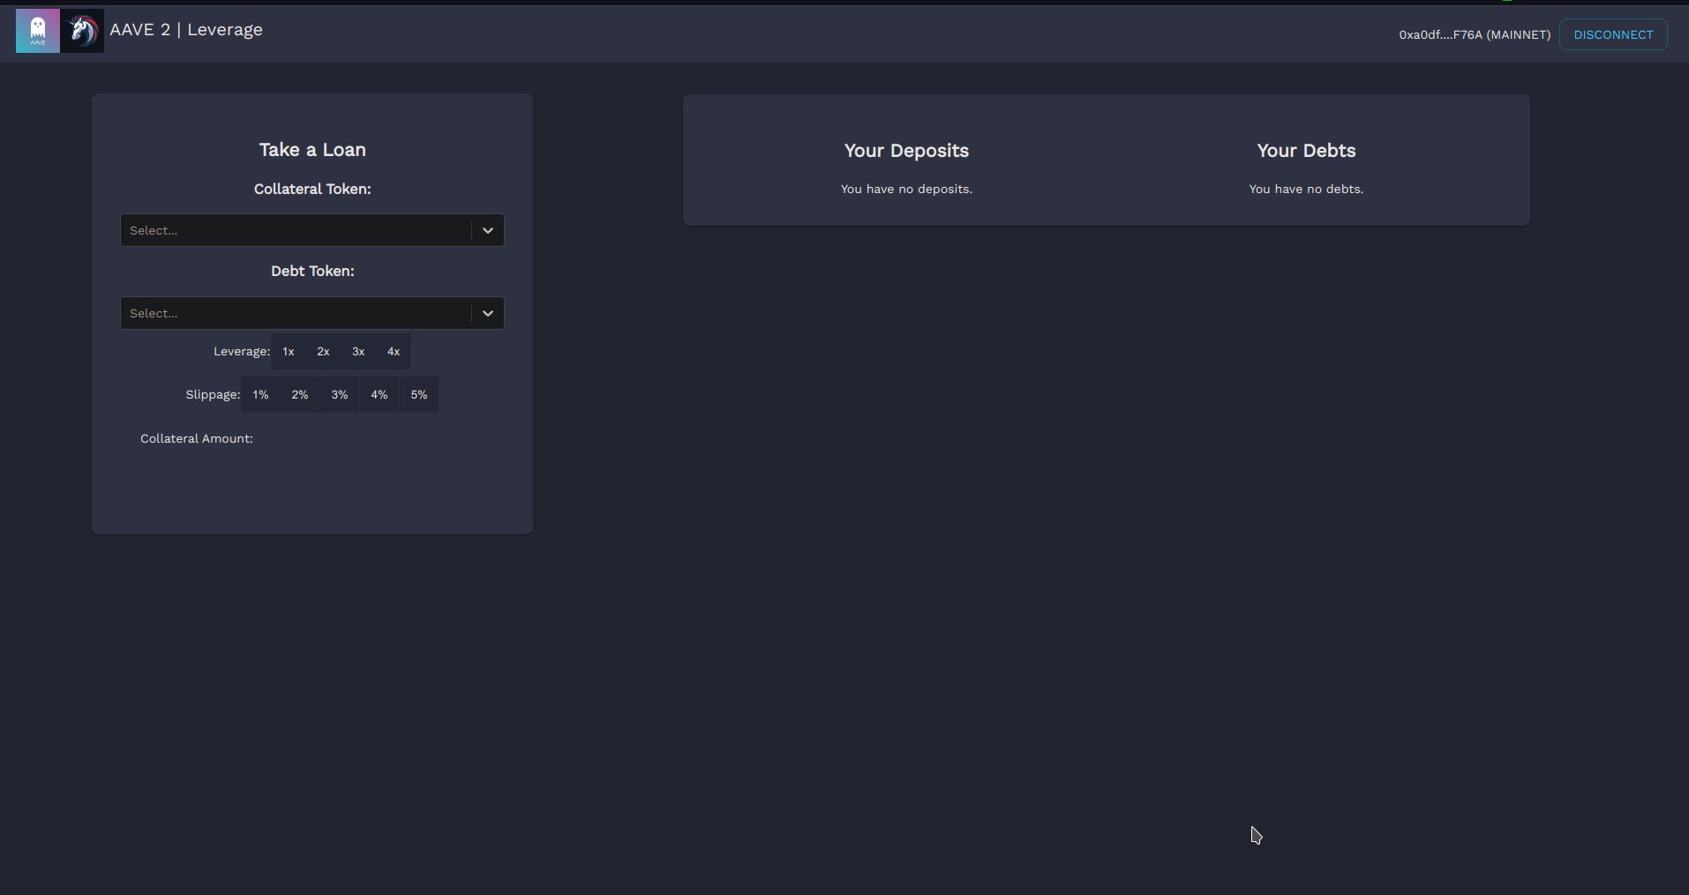Pick 5% slippage

419,394
